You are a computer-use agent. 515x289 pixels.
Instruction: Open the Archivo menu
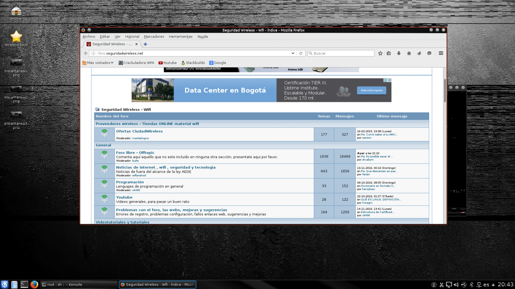(x=89, y=37)
